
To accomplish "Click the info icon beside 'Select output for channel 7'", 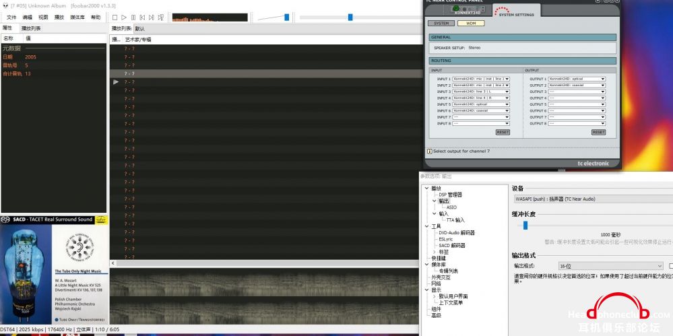I will pos(429,151).
